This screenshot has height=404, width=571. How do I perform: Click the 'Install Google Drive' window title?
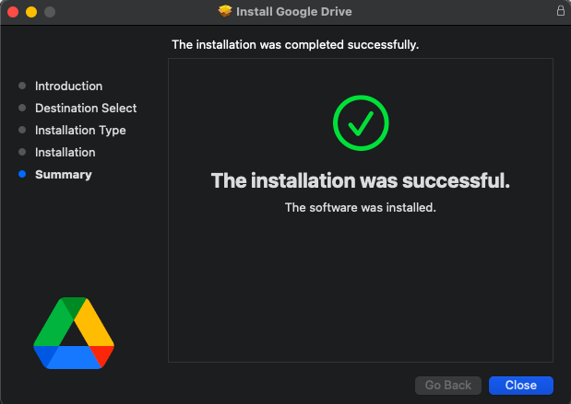294,12
